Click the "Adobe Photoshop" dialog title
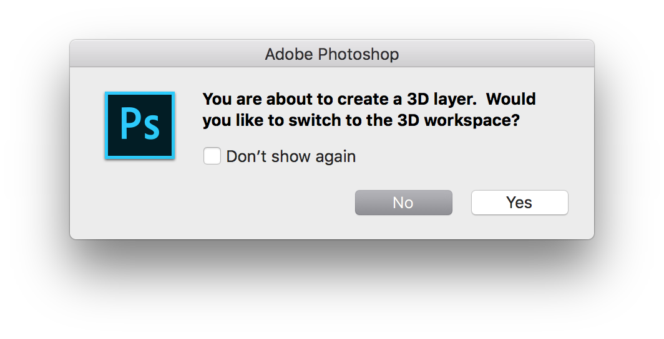Image resolution: width=664 pixels, height=339 pixels. (x=332, y=54)
